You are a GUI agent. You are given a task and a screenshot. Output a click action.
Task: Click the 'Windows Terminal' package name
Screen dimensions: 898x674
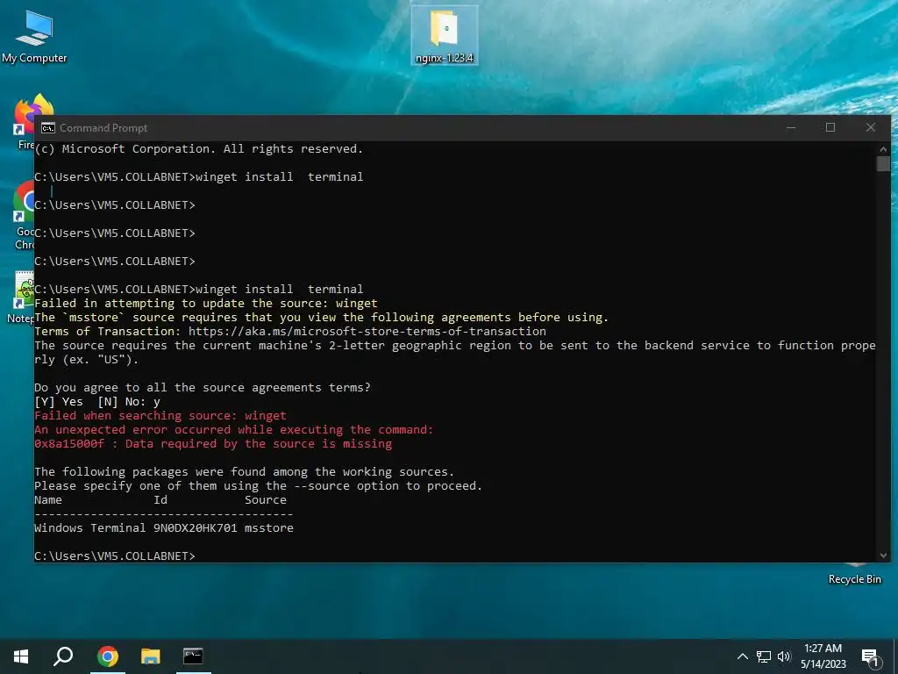pos(90,527)
